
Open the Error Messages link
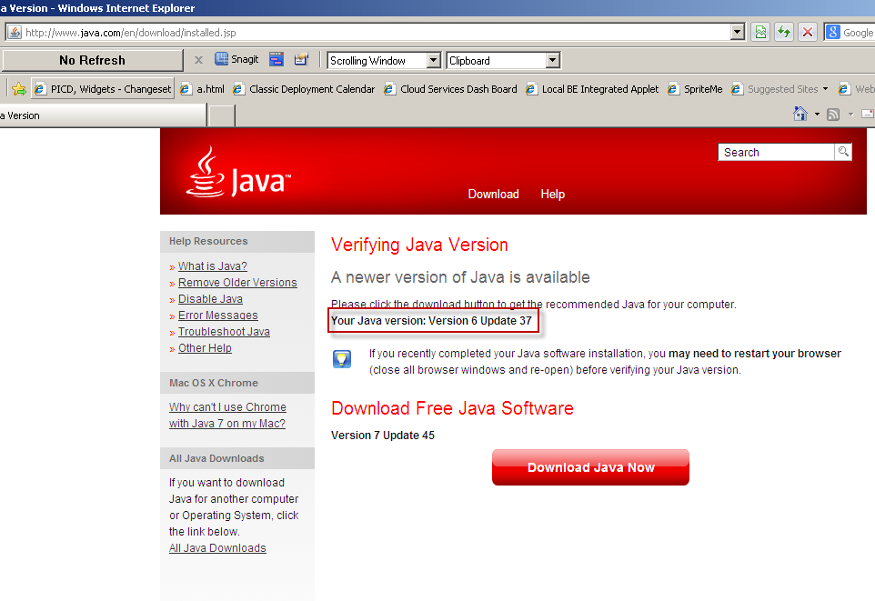pos(218,316)
